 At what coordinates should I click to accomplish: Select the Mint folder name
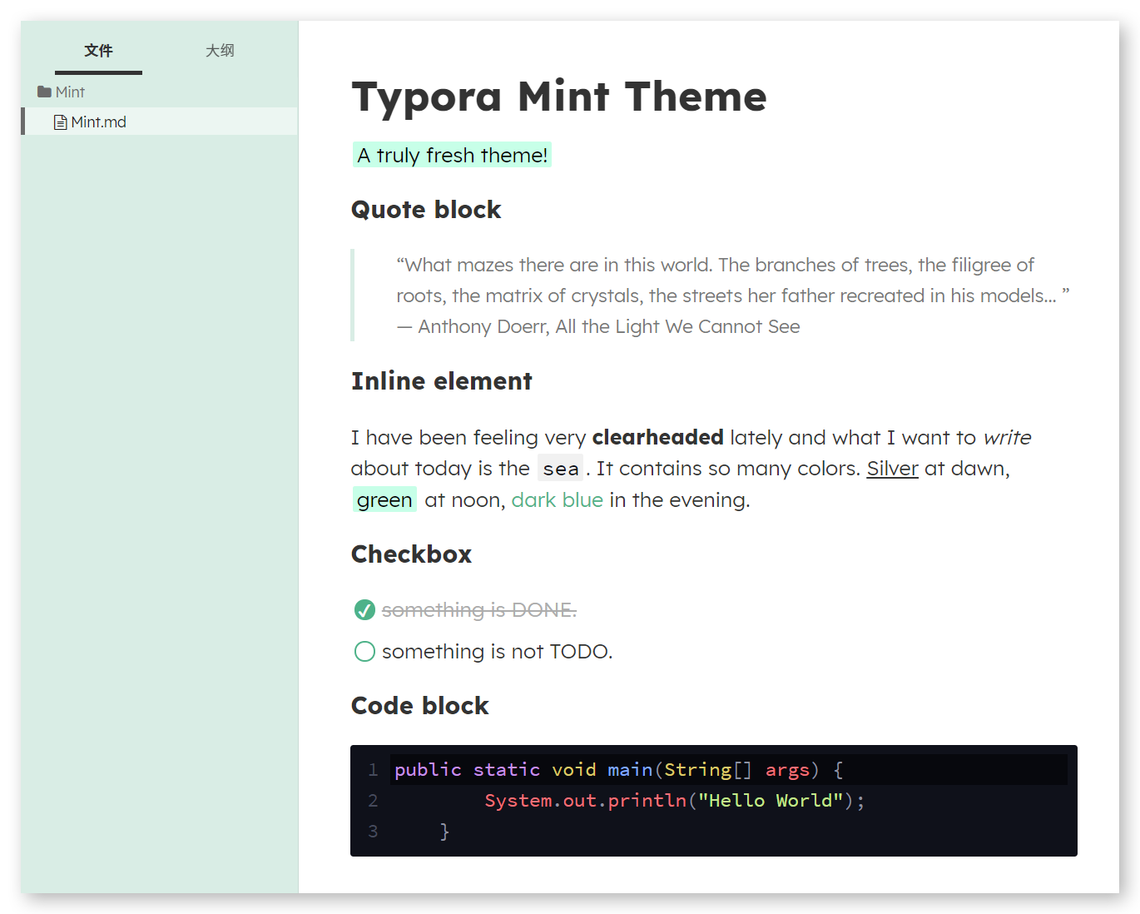pos(70,92)
